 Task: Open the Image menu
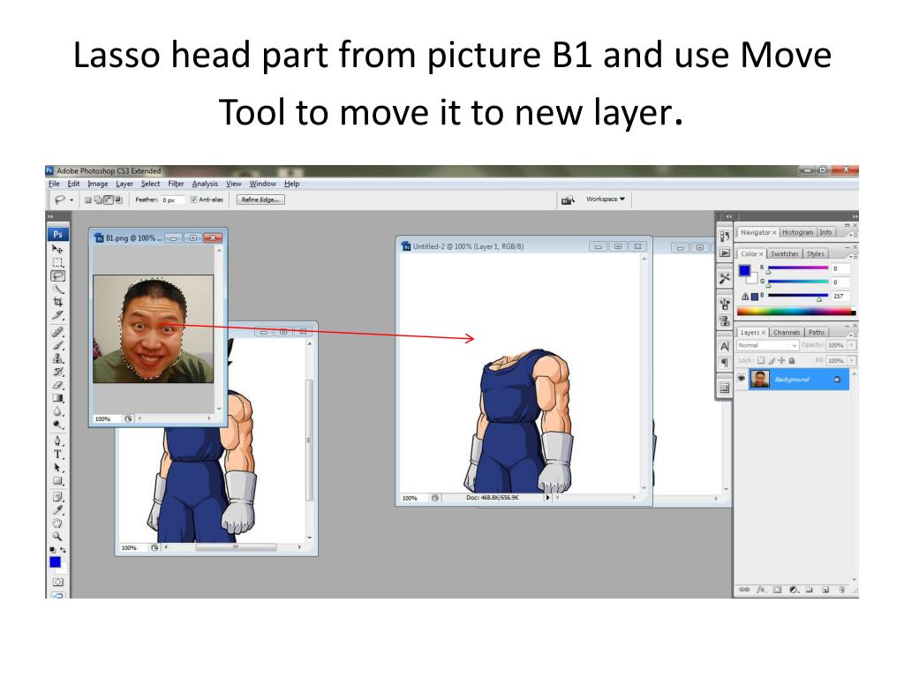click(x=97, y=184)
